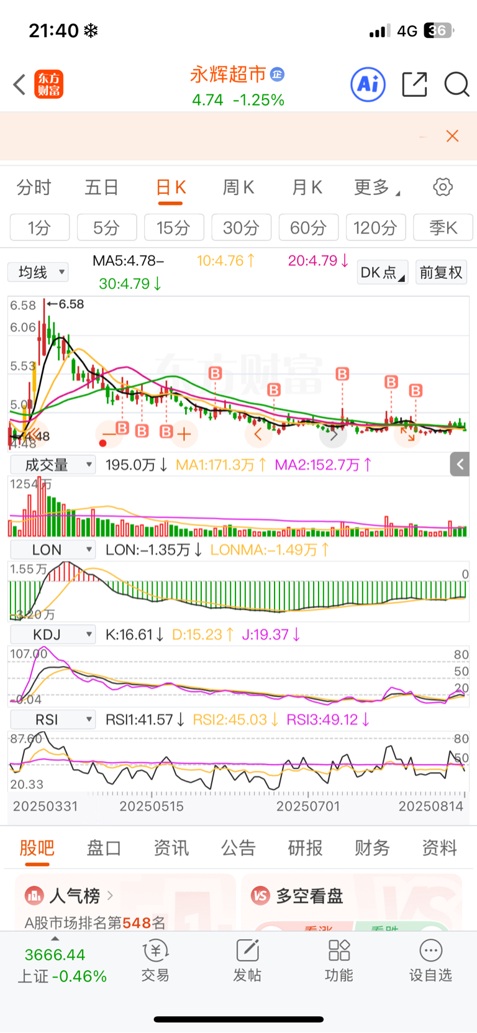Tap the zoom-out minus chart button
The height and width of the screenshot is (1033, 477).
point(109,434)
